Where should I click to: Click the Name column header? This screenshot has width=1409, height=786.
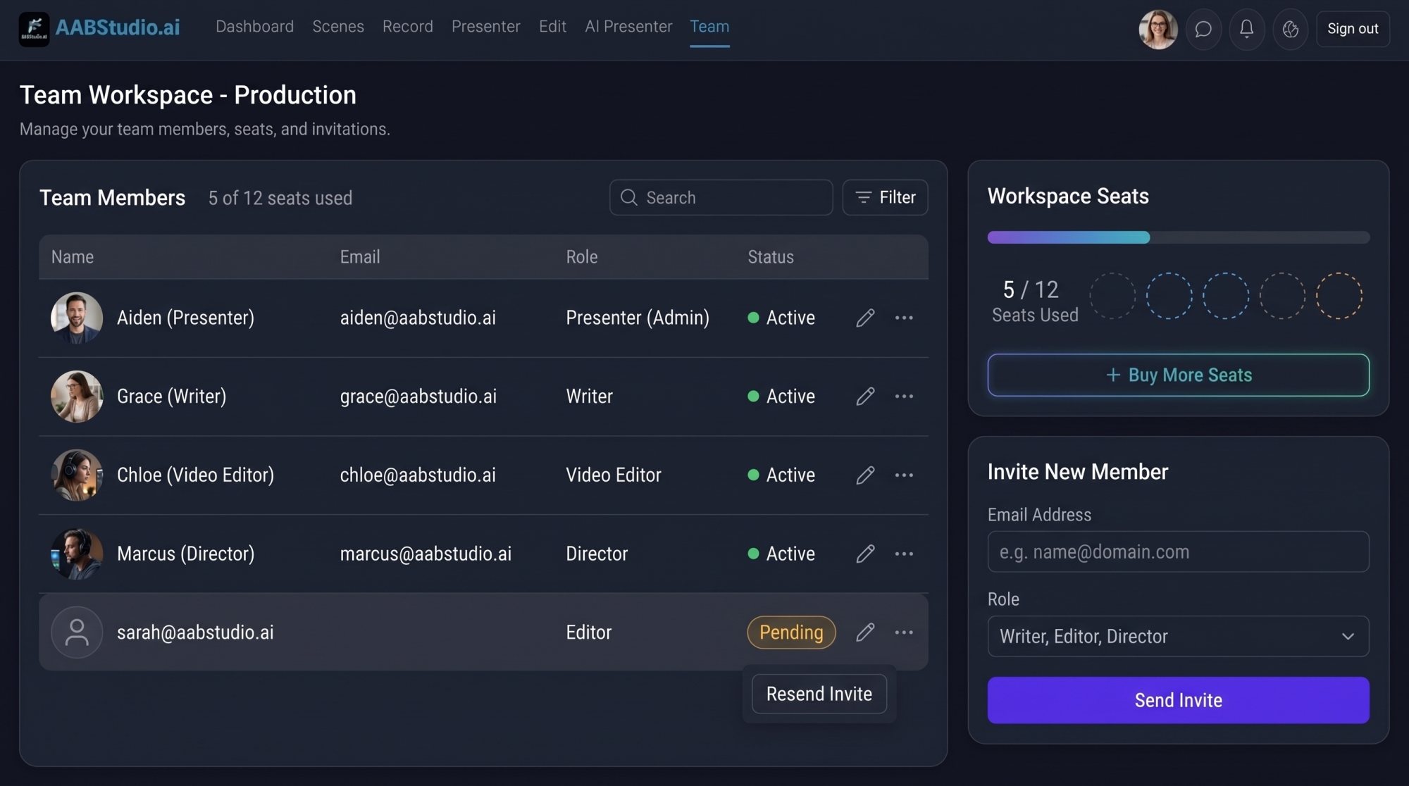click(73, 257)
